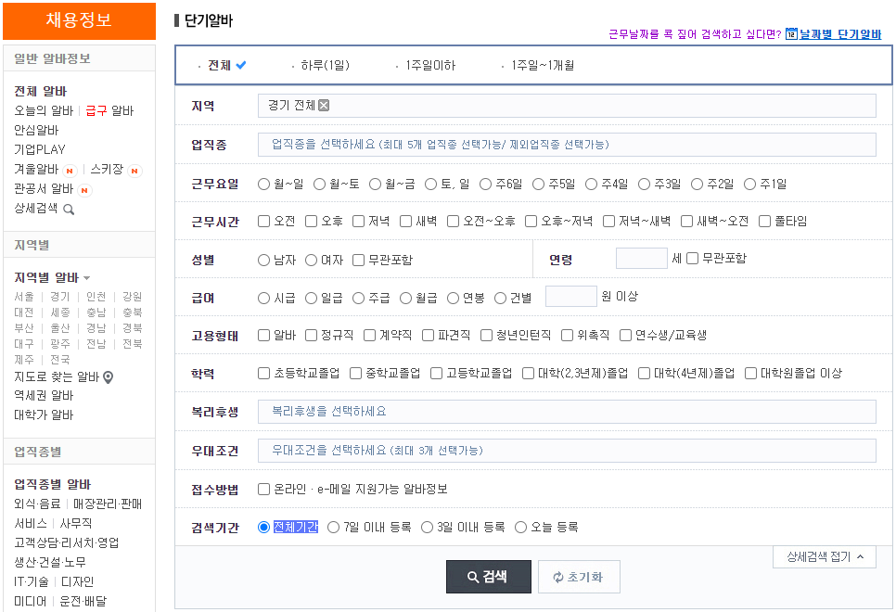Switch to the 1주일~1개월 tab

point(543,66)
